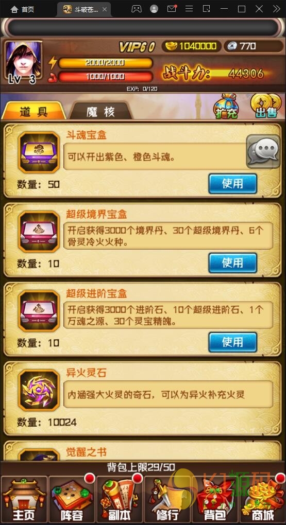The image size is (286, 525).
Task: Open the mail envelope icon in title bar
Action: pyautogui.click(x=172, y=9)
